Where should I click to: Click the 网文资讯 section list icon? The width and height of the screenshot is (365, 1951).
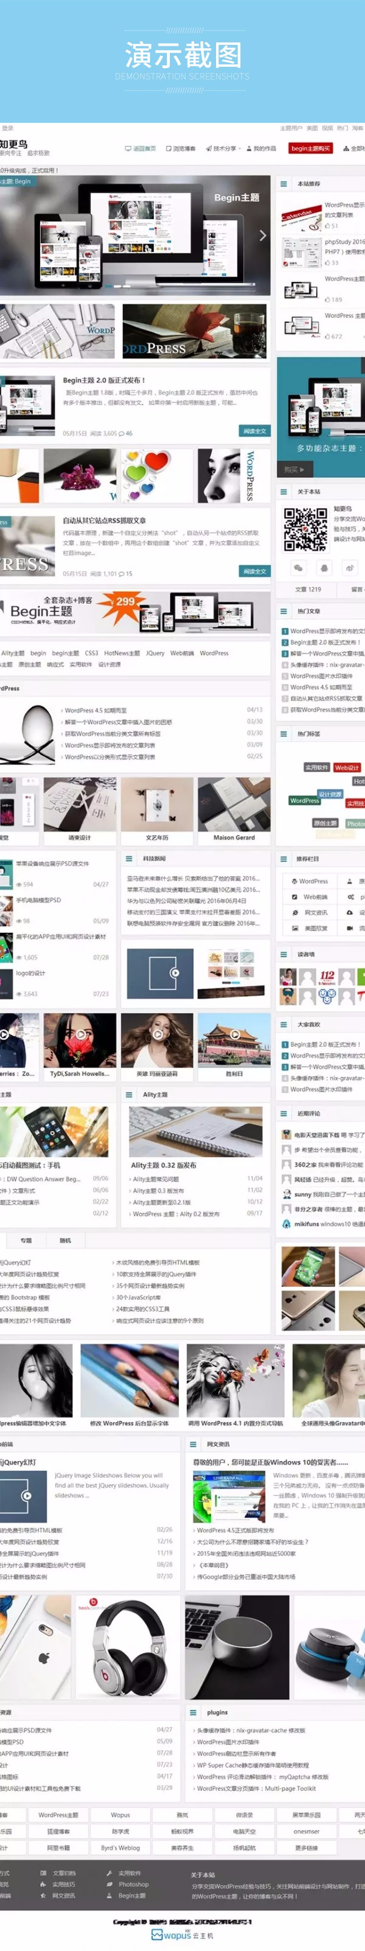tap(194, 1444)
